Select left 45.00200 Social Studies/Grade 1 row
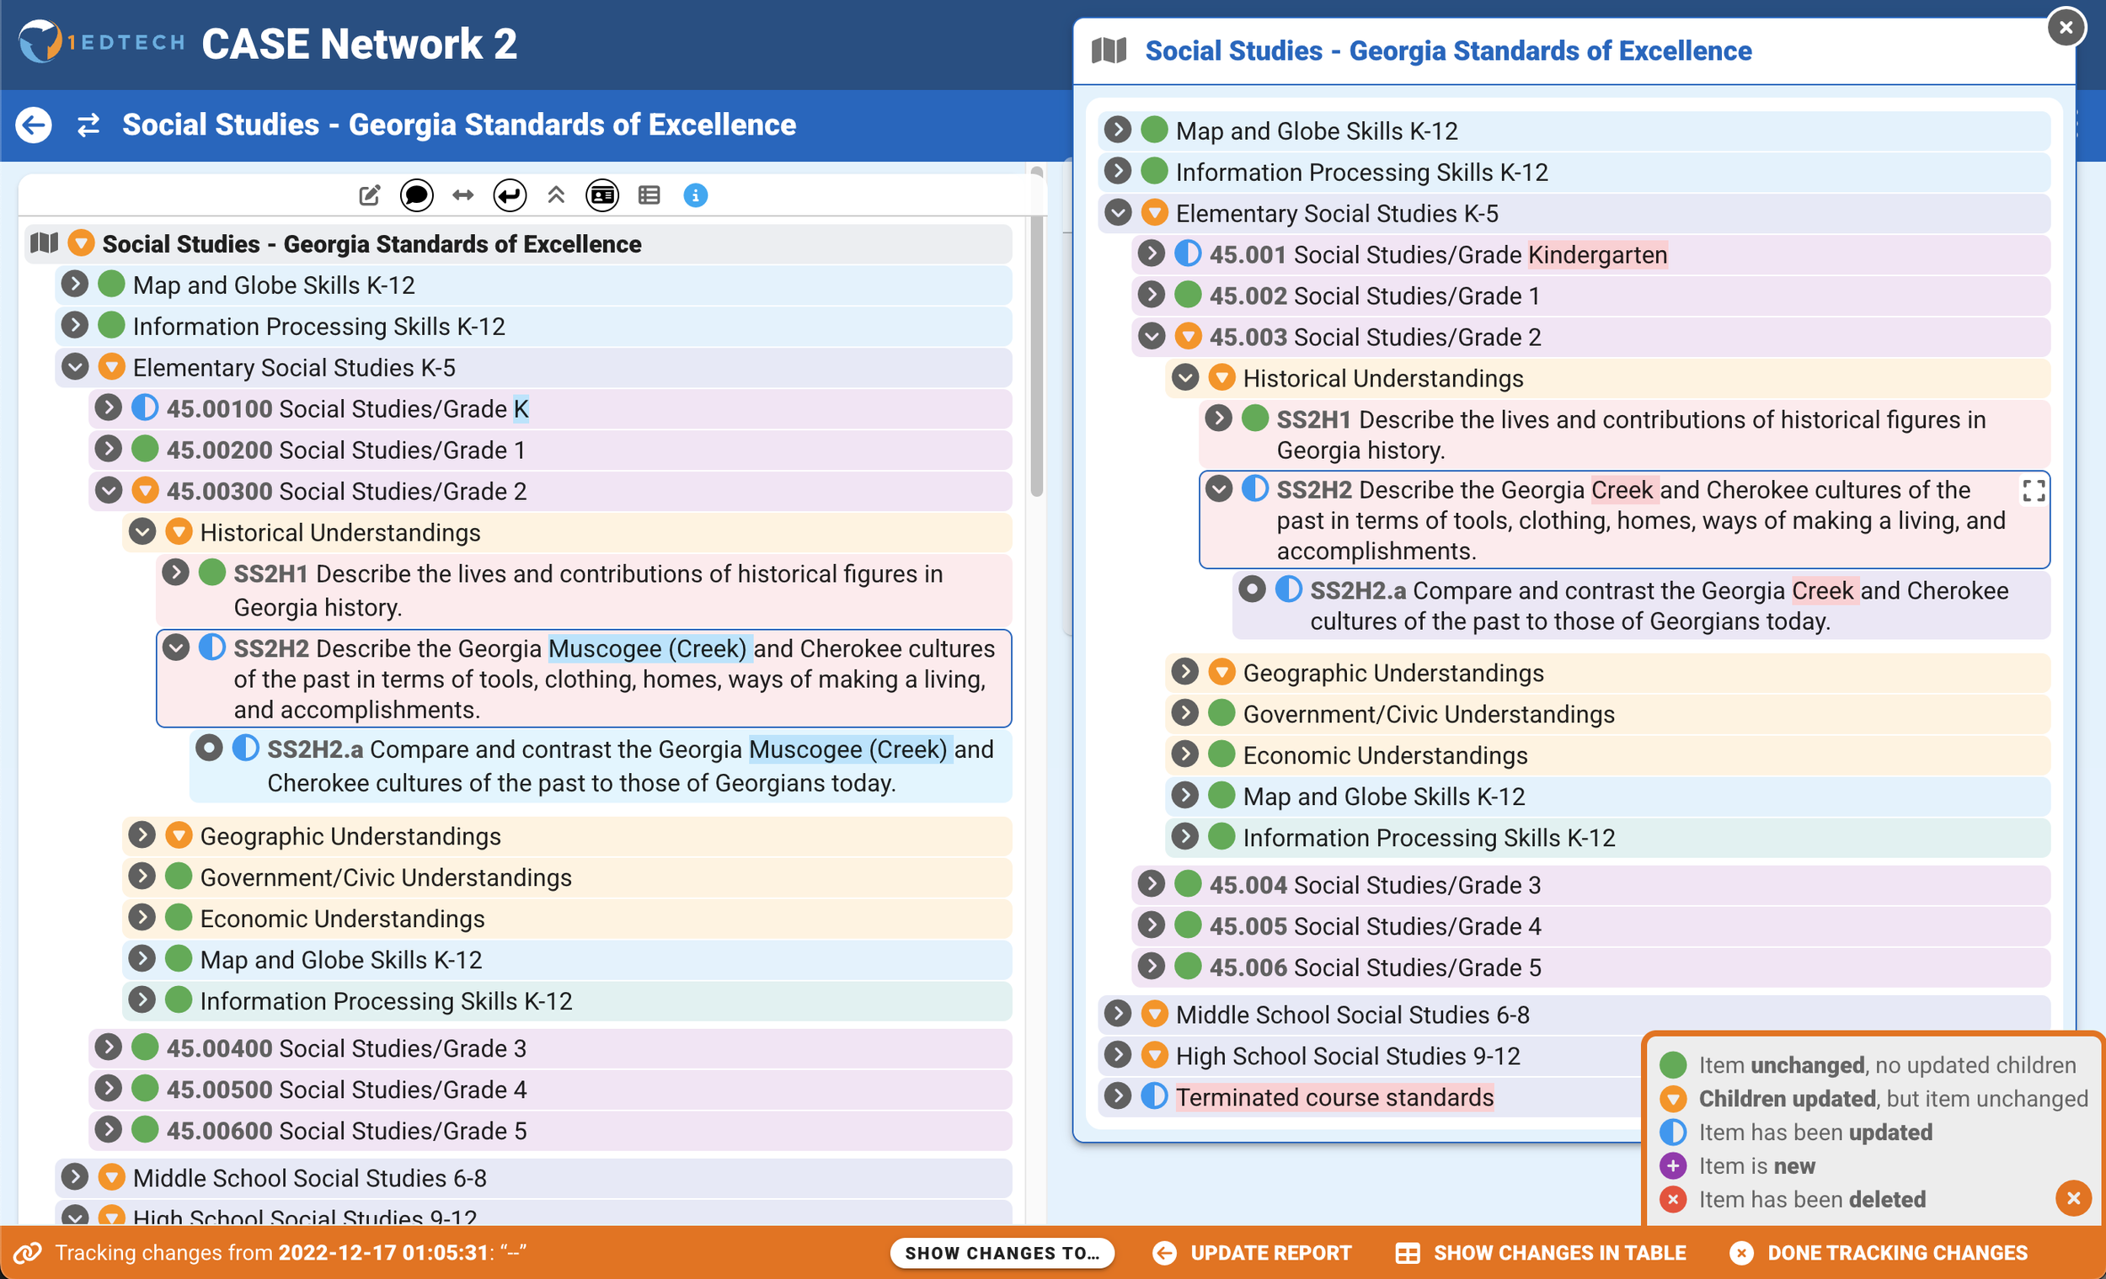Viewport: 2106px width, 1279px height. (x=550, y=450)
